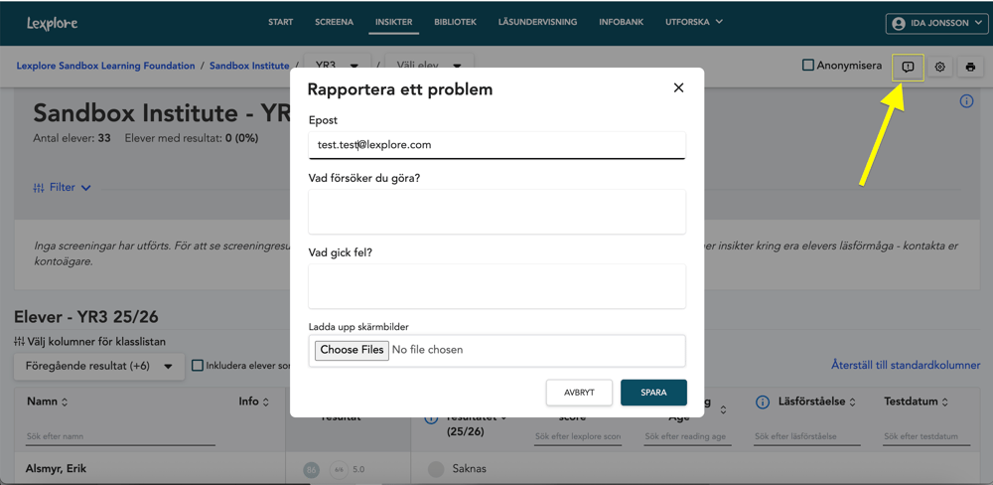The height and width of the screenshot is (485, 993).
Task: Open the Föregående resultat (+6) dropdown
Action: point(98,366)
